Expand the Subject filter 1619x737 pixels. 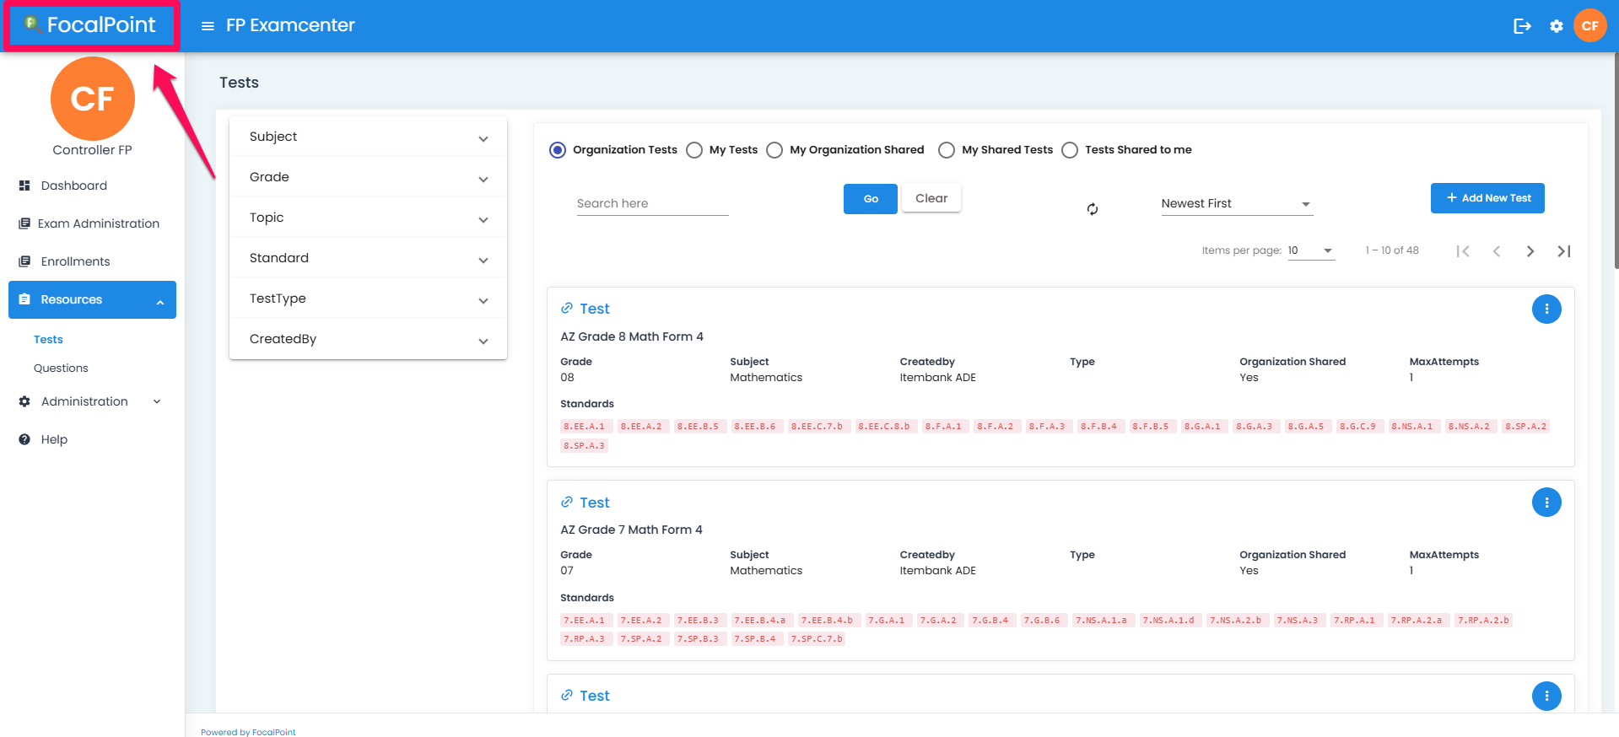[x=369, y=137]
